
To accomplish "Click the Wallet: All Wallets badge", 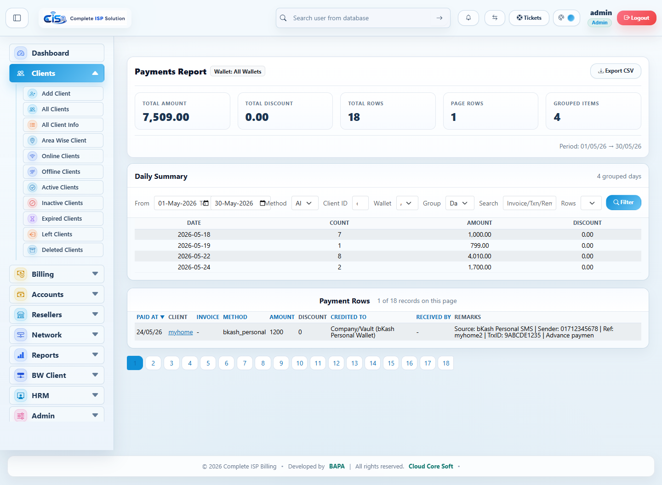I will pyautogui.click(x=238, y=72).
